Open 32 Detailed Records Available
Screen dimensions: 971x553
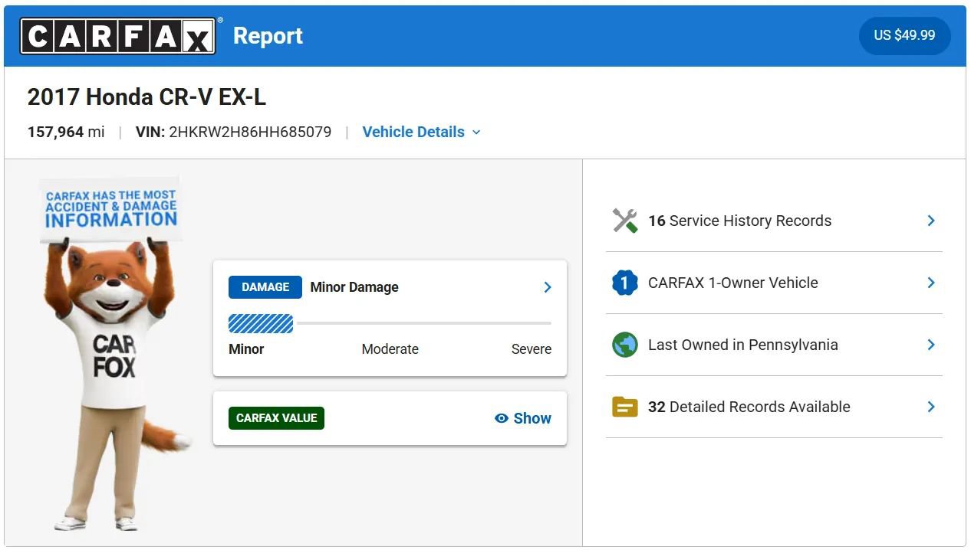(774, 407)
